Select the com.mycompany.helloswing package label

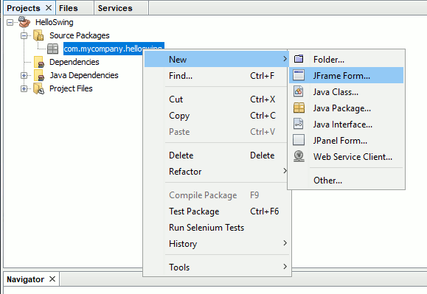click(x=113, y=49)
